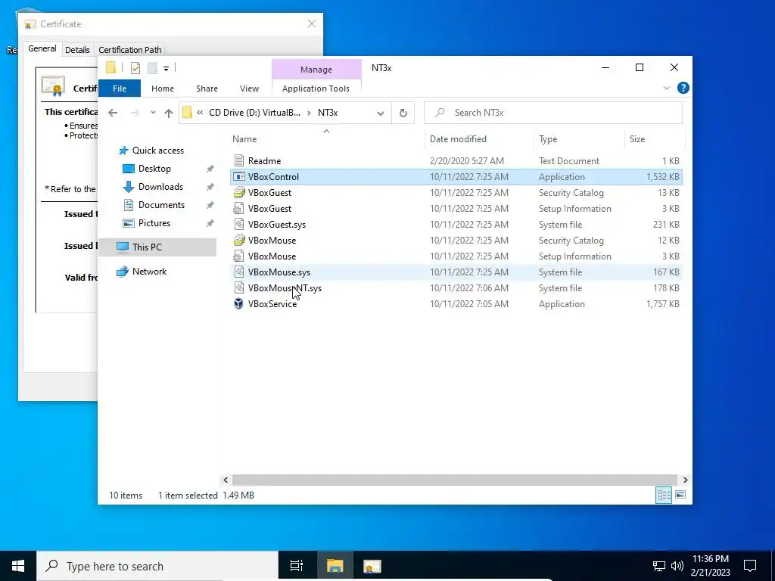Open Documents in navigation pane
This screenshot has width=775, height=581.
[x=161, y=205]
